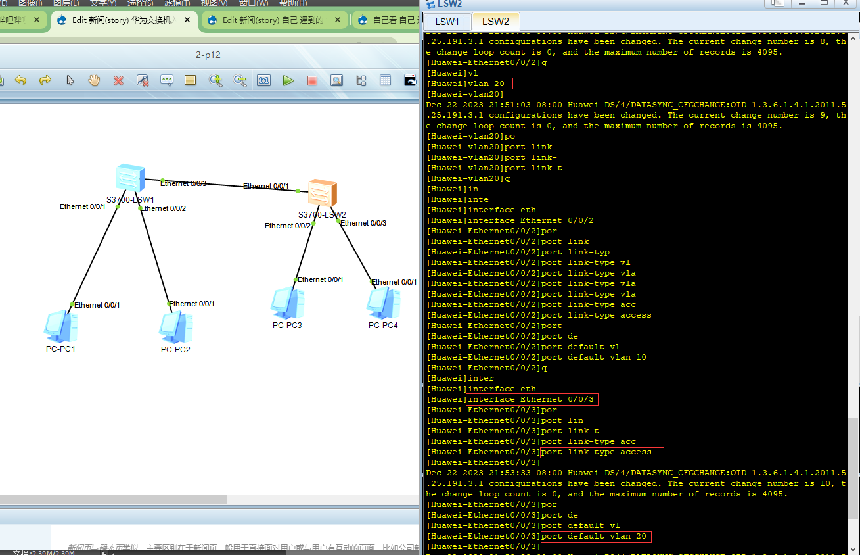Click LSW1's Ethernet 0/0/3 link label
Screen dimensions: 860x555
(x=183, y=183)
